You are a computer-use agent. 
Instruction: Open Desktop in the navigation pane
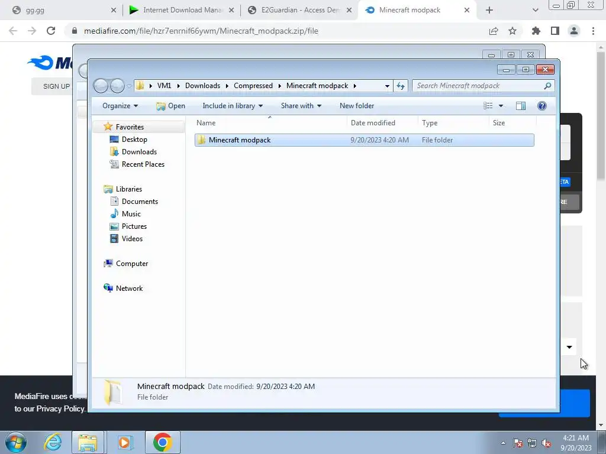[x=134, y=140]
